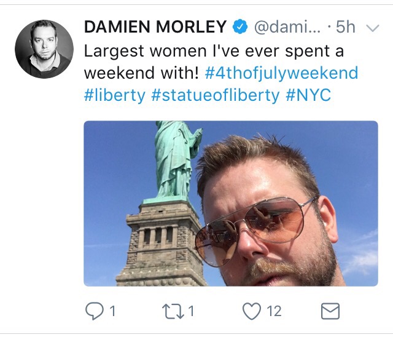Open the #statueofliberty hashtag

(216, 95)
